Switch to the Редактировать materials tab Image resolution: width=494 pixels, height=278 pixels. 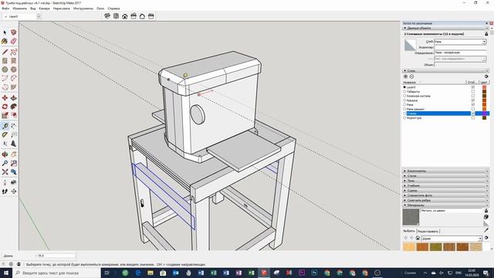coord(428,232)
